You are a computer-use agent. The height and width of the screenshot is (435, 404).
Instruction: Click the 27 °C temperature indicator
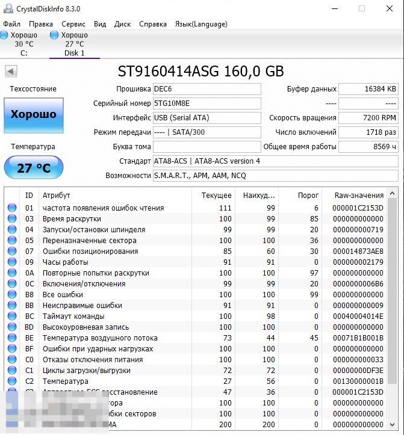pos(34,168)
